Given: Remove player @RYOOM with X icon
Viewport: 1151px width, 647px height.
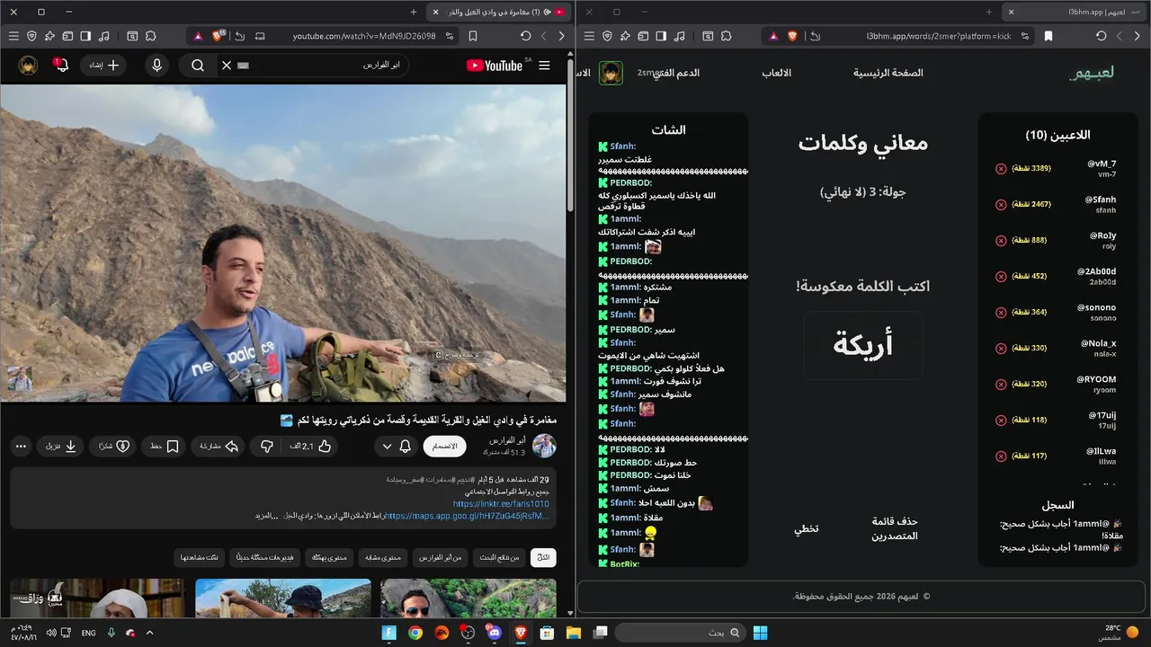Looking at the screenshot, I should pyautogui.click(x=1001, y=384).
